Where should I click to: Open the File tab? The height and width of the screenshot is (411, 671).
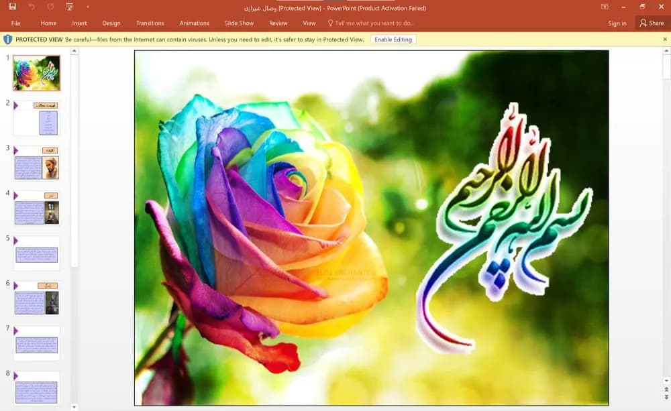pyautogui.click(x=16, y=23)
